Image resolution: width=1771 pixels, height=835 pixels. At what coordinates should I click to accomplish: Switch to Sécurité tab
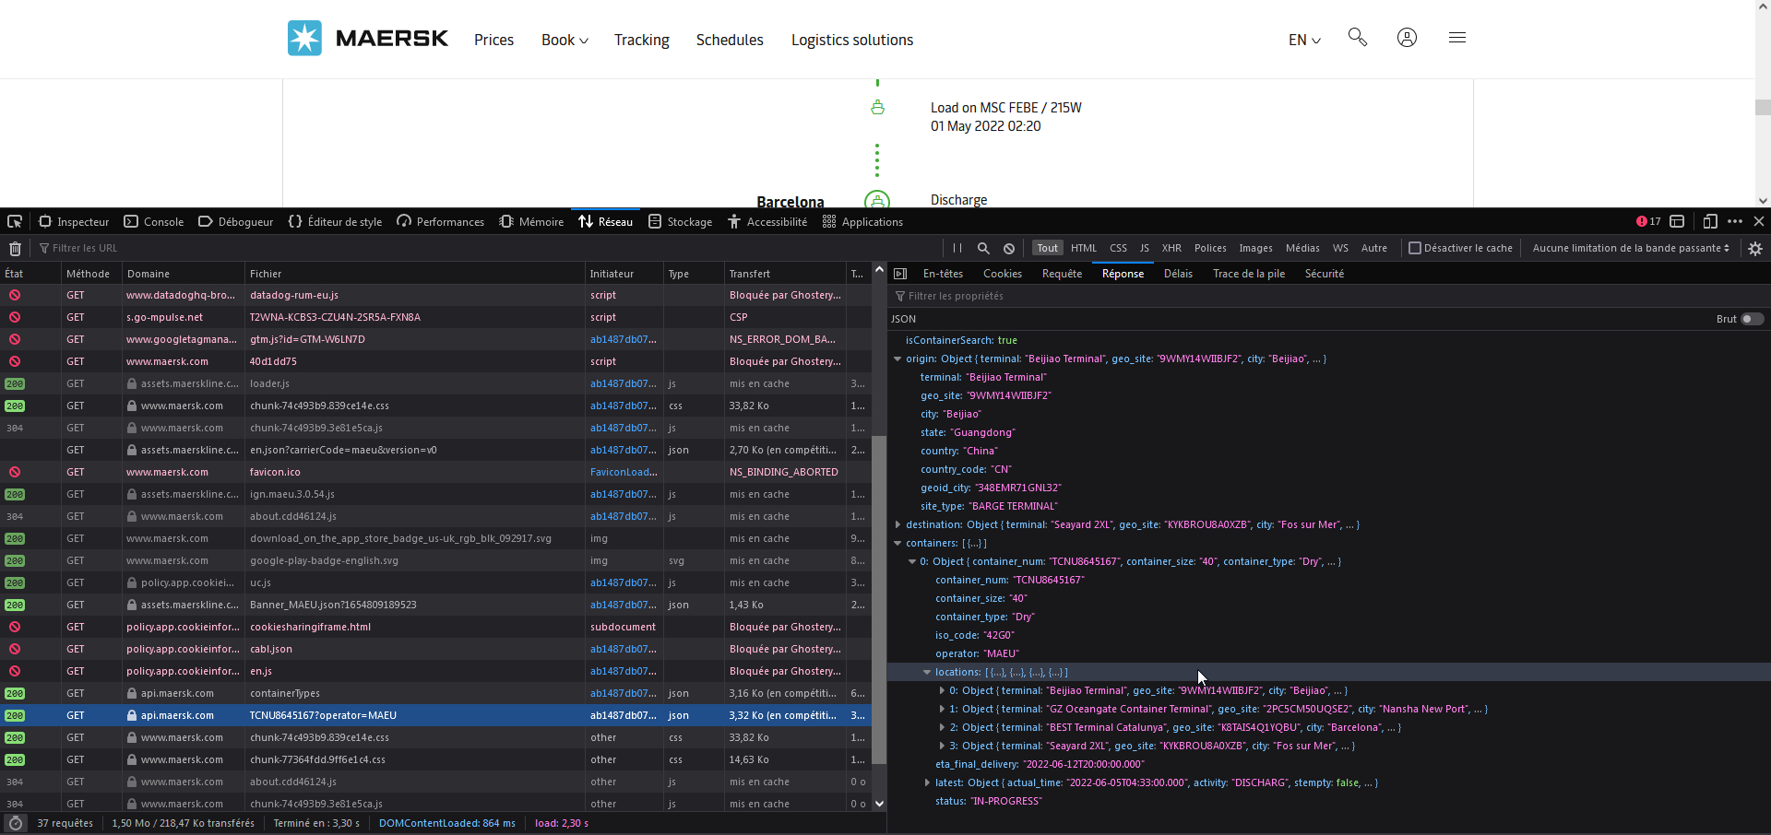tap(1325, 274)
